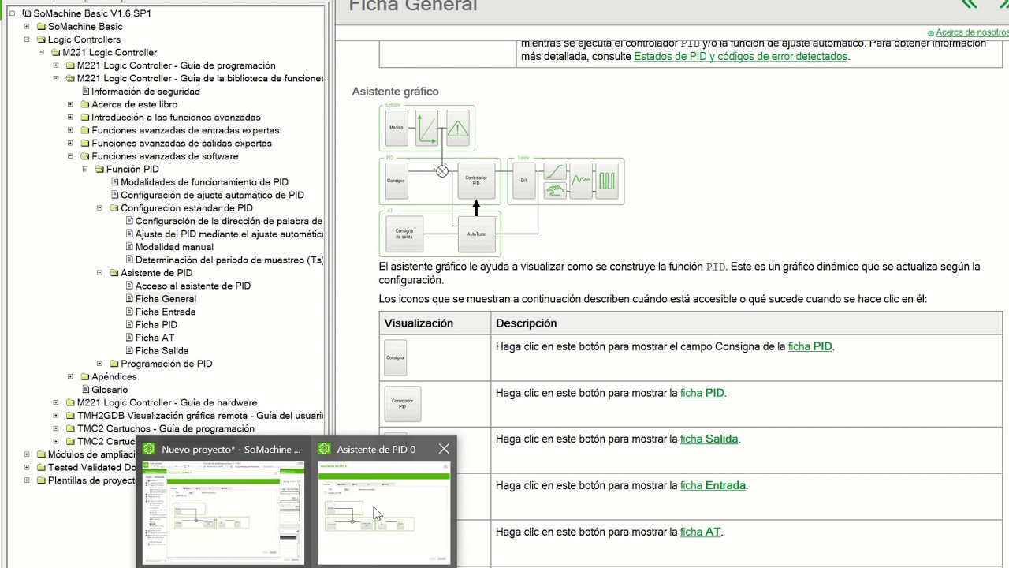Open Determinación del periodo de muestreo topic
The image size is (1009, 568).
click(229, 260)
